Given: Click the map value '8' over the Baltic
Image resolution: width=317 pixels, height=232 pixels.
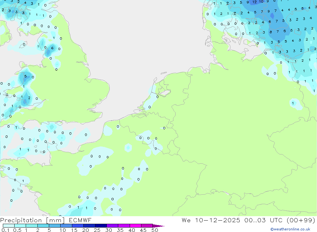Looking at the screenshot, I should (x=271, y=32).
